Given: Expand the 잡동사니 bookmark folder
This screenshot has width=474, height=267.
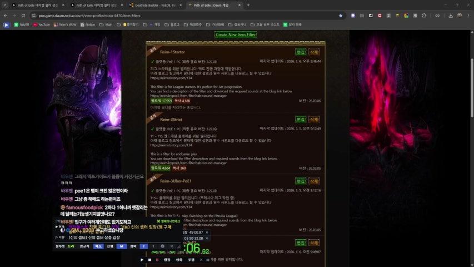Looking at the screenshot, I should [x=237, y=24].
